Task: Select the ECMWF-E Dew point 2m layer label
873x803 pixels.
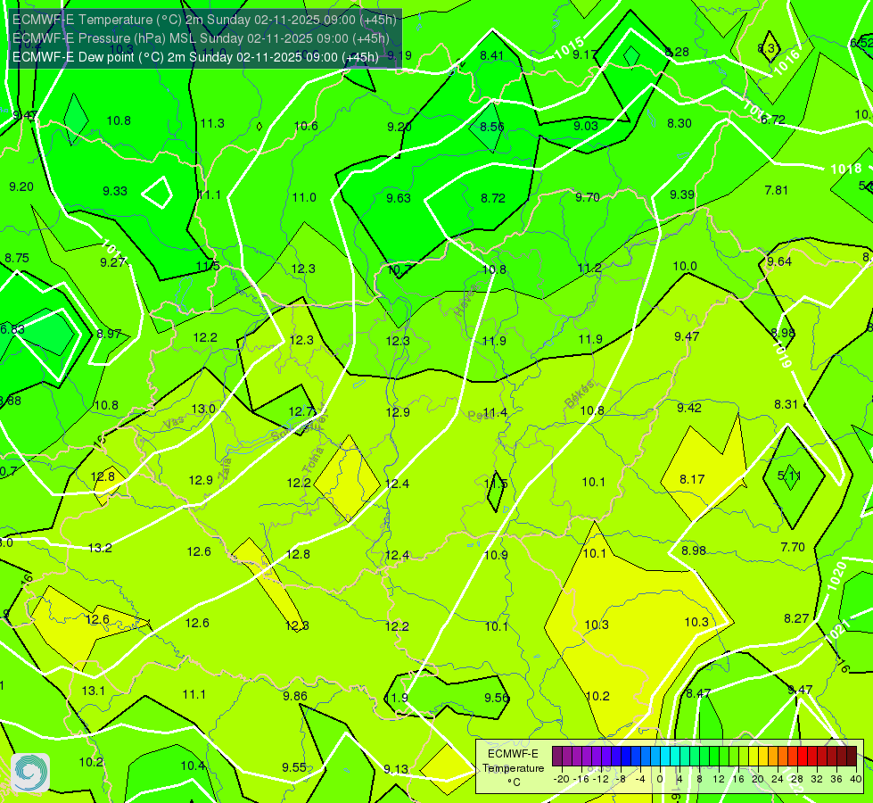Action: [x=195, y=57]
